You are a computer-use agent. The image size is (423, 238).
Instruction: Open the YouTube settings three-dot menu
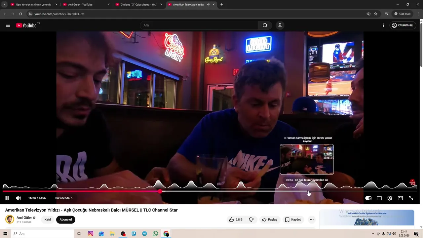click(383, 25)
